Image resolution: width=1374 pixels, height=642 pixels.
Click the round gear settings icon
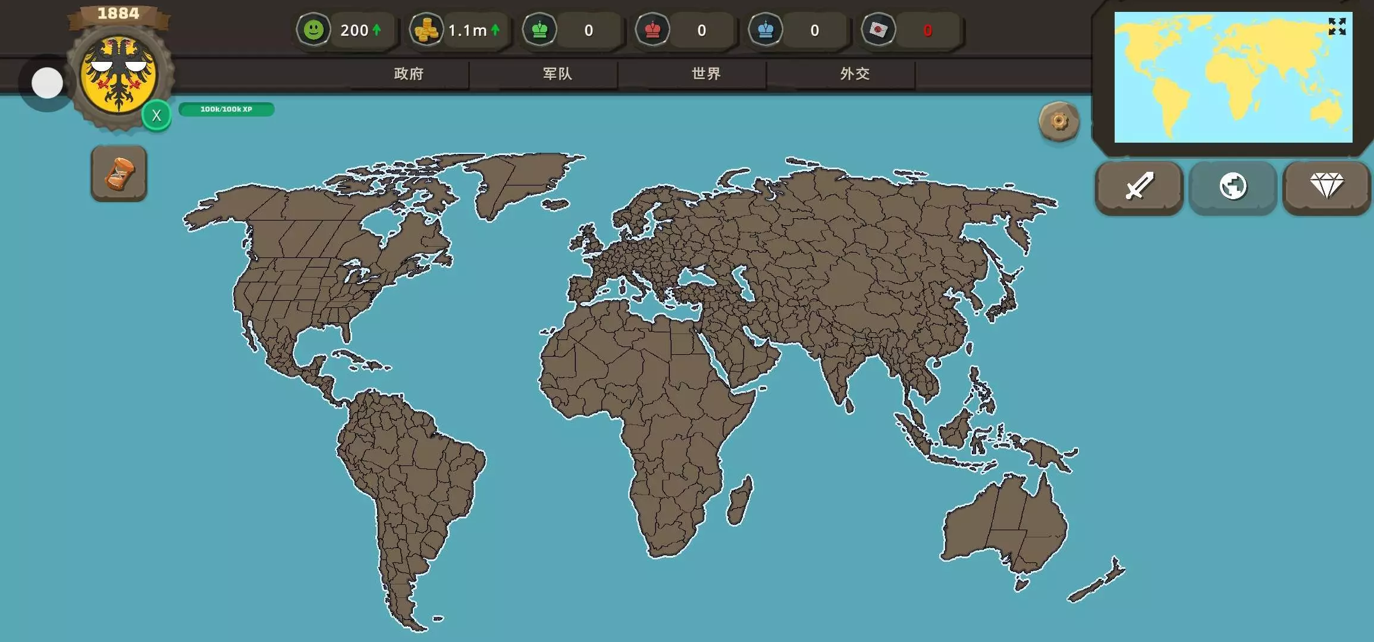pos(1059,122)
